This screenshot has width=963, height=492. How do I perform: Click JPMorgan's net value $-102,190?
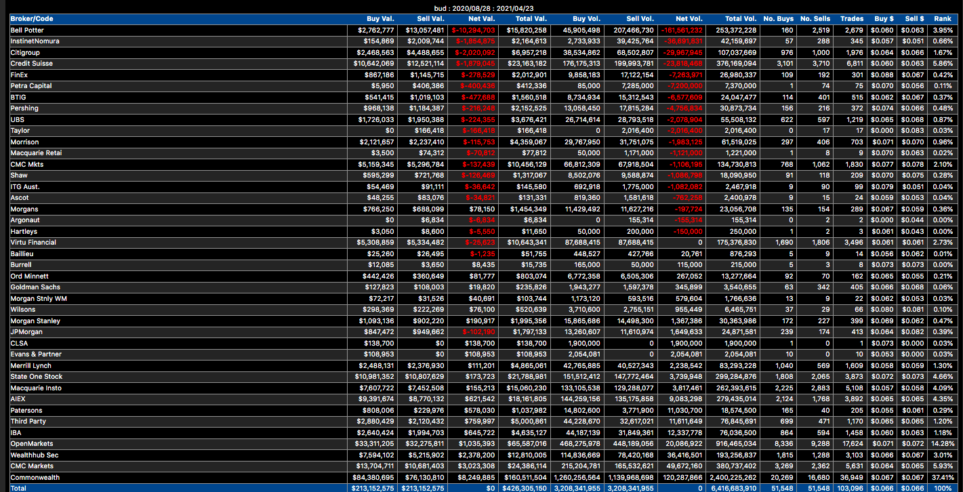(478, 332)
